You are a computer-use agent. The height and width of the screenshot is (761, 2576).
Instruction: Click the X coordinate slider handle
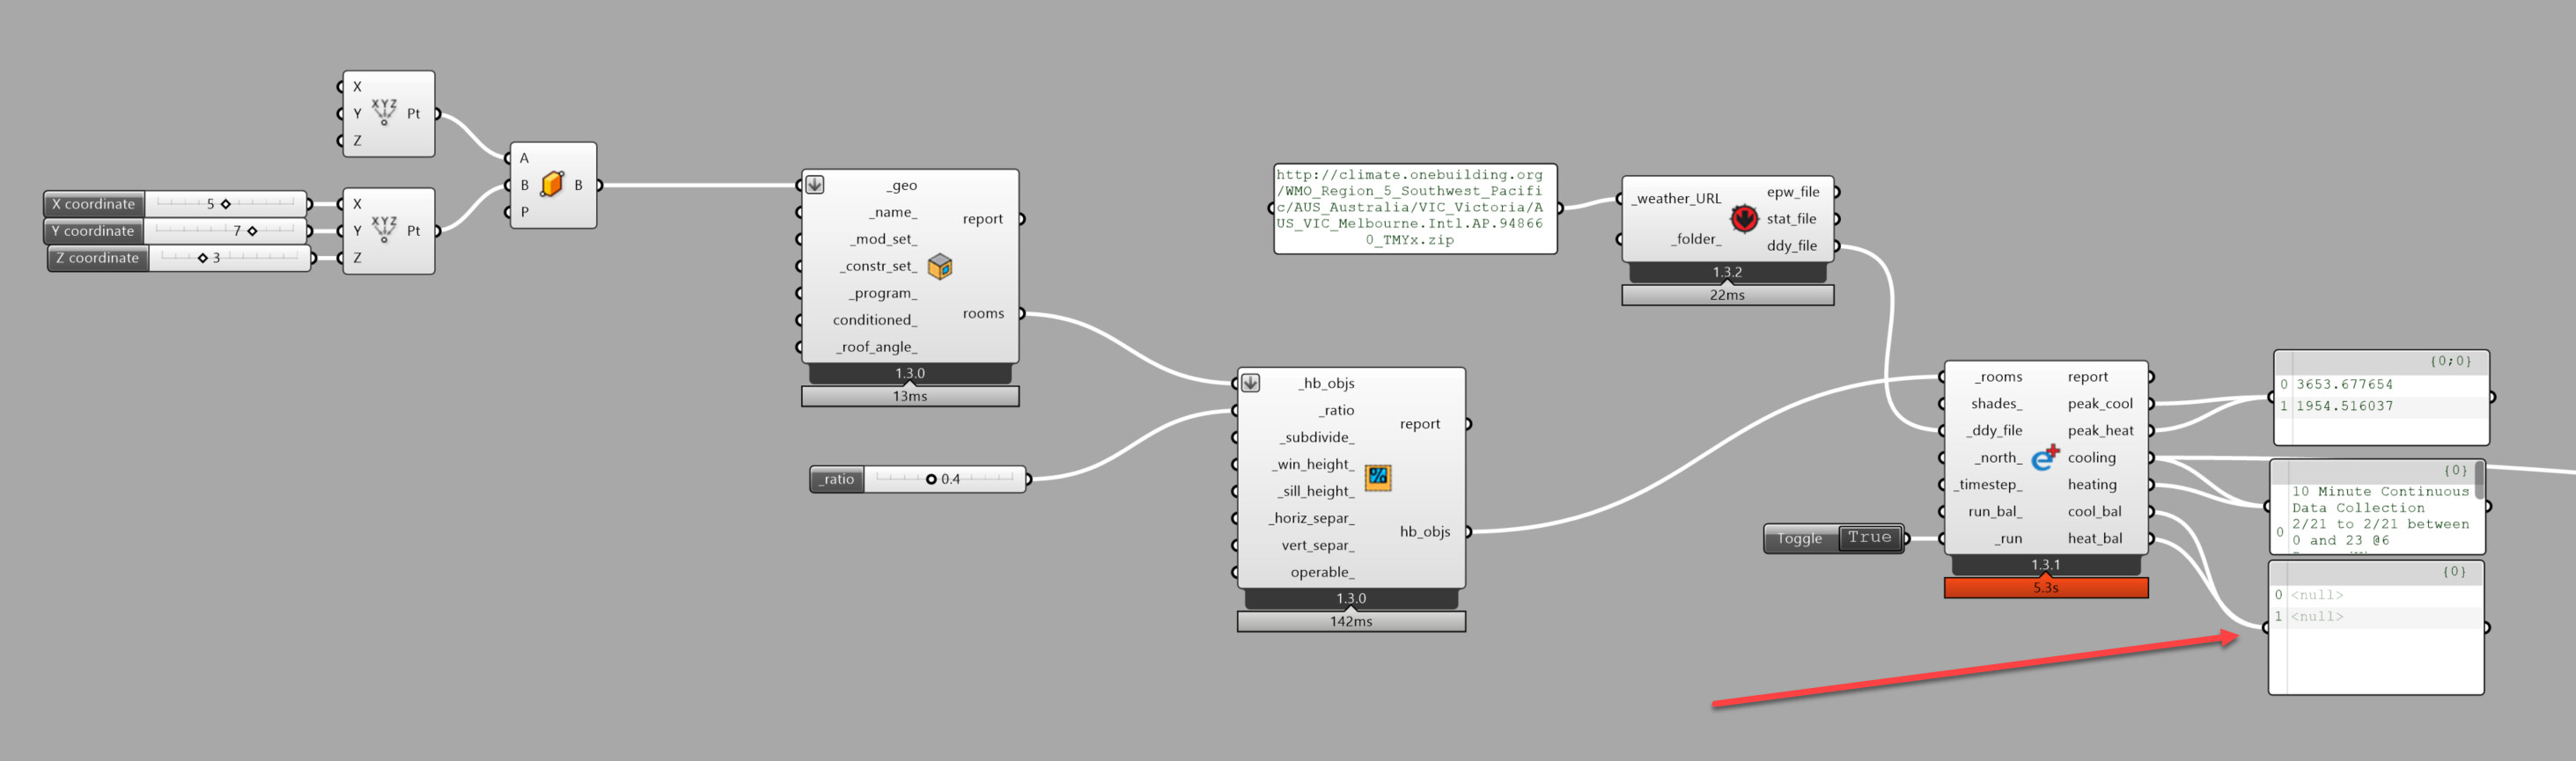[226, 204]
